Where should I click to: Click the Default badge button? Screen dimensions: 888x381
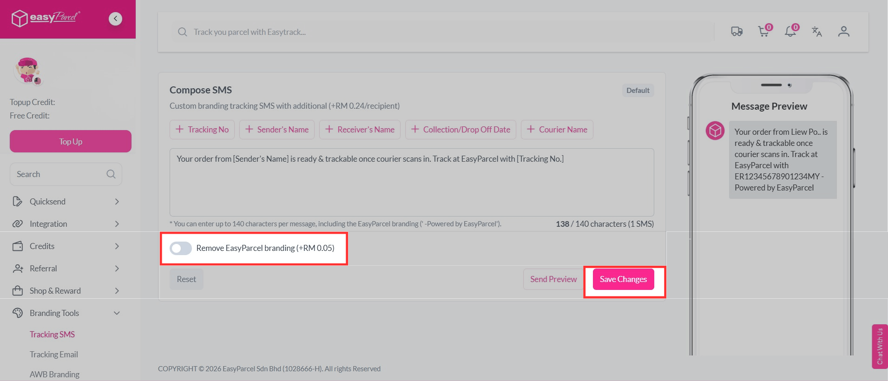(638, 91)
